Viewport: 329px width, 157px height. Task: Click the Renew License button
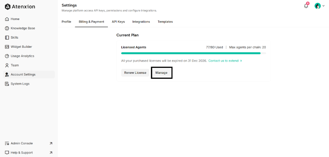pos(135,73)
